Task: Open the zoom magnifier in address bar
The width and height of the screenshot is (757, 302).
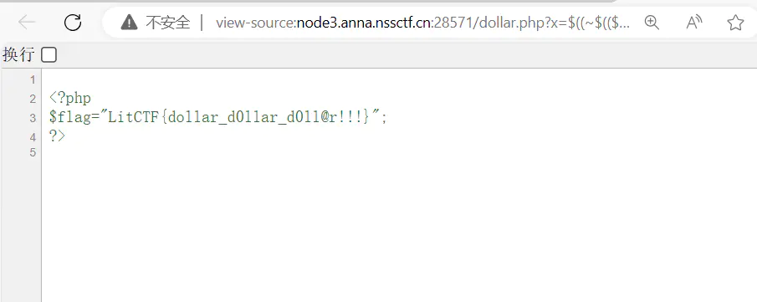Action: pyautogui.click(x=652, y=23)
